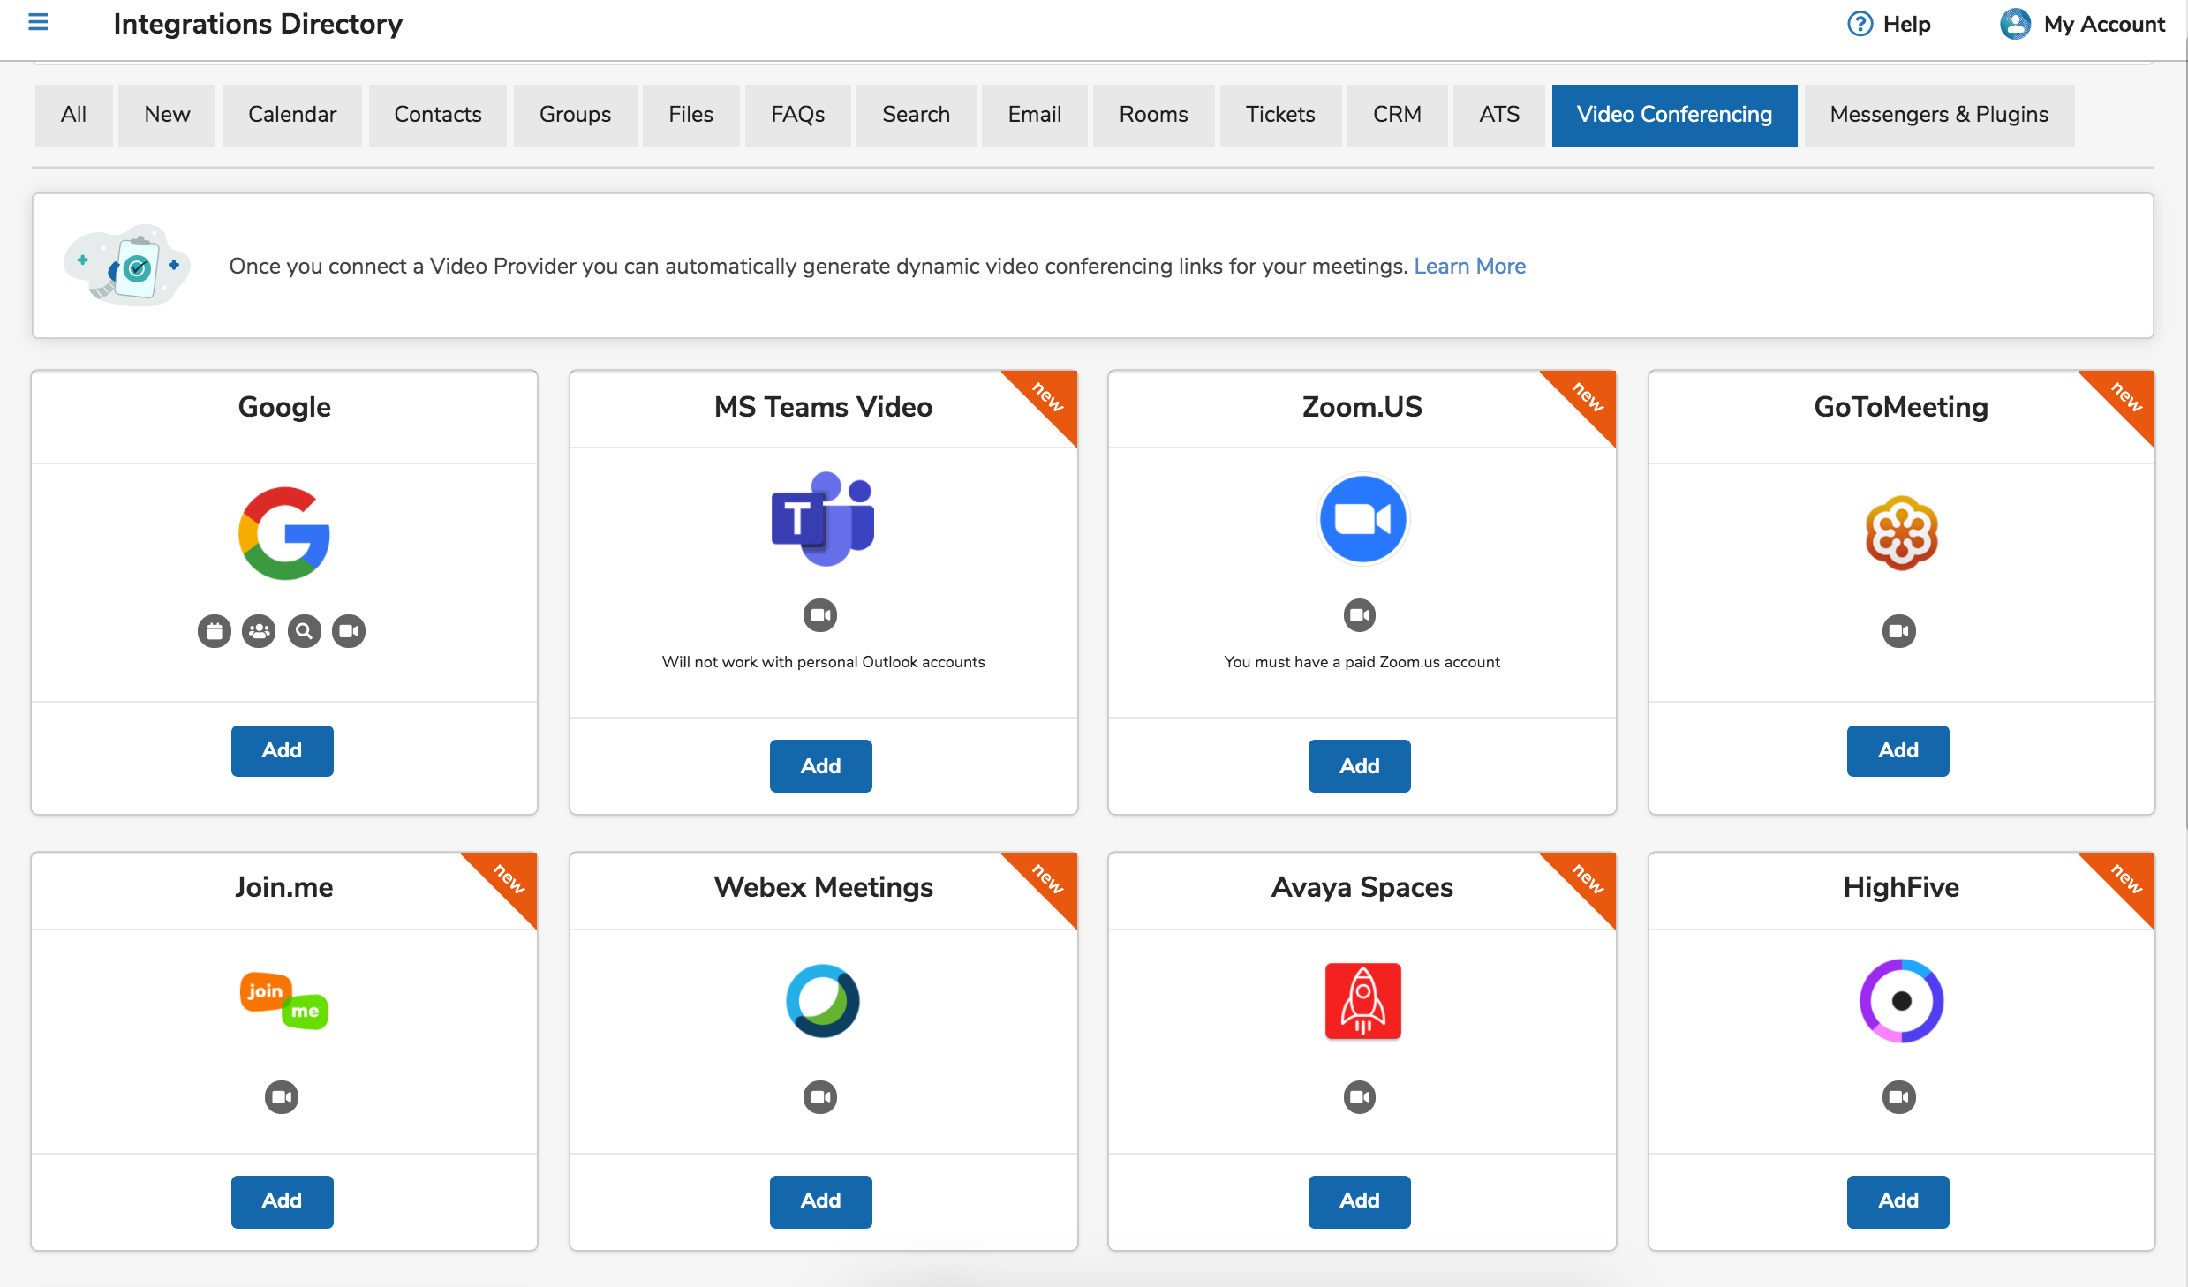Click the Google groups feature icon
The height and width of the screenshot is (1287, 2188).
259,631
